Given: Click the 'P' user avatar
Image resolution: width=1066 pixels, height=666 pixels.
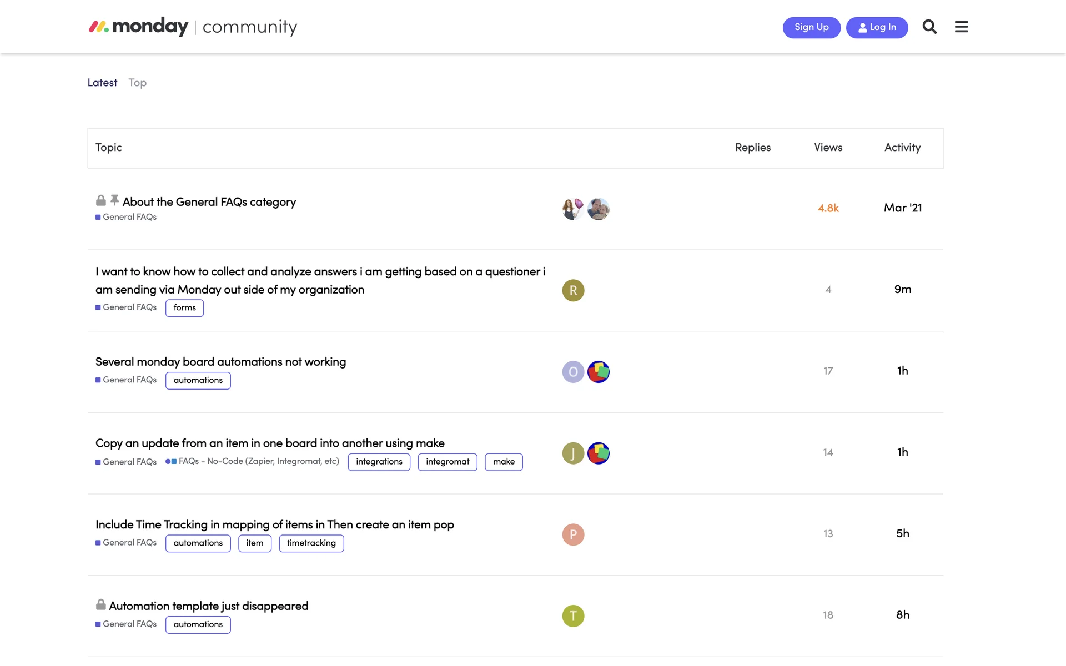Looking at the screenshot, I should [573, 534].
